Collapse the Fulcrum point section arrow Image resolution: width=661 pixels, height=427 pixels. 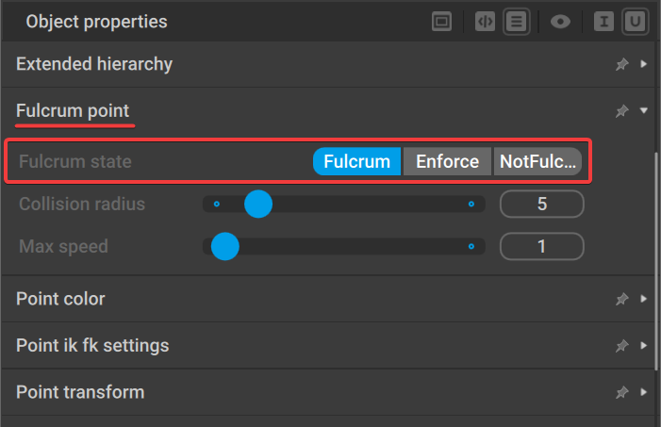point(643,110)
